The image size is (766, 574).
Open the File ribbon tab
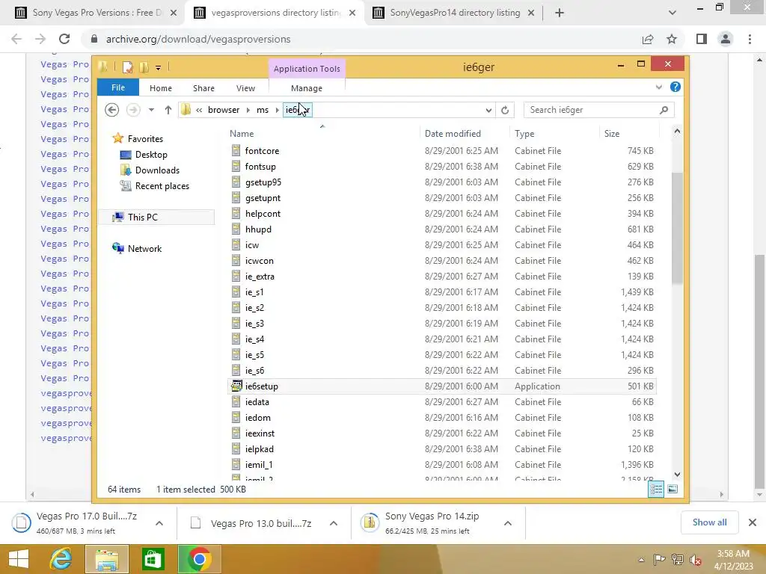[x=118, y=87]
